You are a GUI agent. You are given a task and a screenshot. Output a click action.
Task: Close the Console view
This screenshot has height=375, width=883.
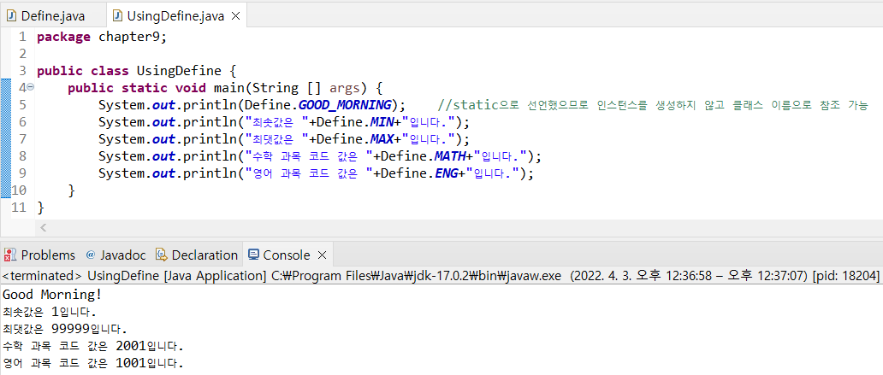[322, 255]
